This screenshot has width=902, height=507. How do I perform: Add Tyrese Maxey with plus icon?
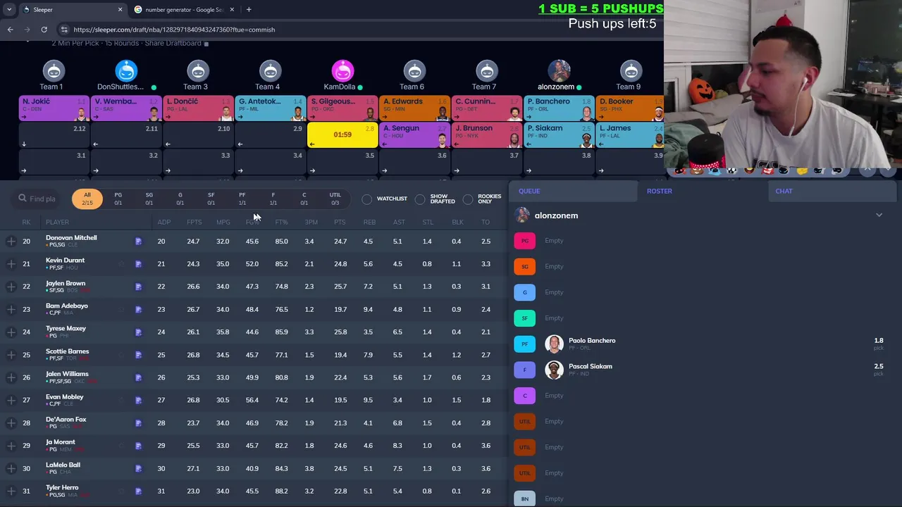[11, 332]
